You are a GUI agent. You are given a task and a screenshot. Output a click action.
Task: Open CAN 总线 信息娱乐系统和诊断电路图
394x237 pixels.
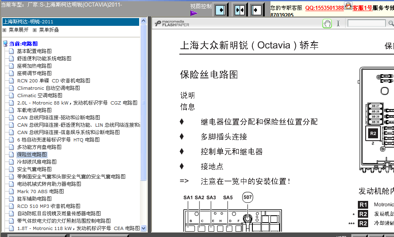(x=69, y=132)
